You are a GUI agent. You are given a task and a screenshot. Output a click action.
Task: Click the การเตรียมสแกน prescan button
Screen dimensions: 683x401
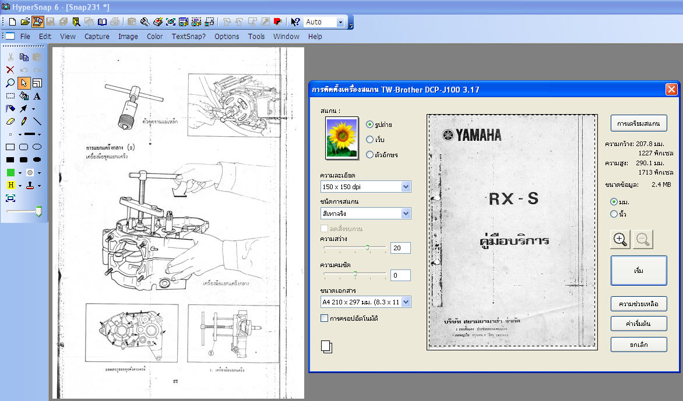[x=639, y=123]
